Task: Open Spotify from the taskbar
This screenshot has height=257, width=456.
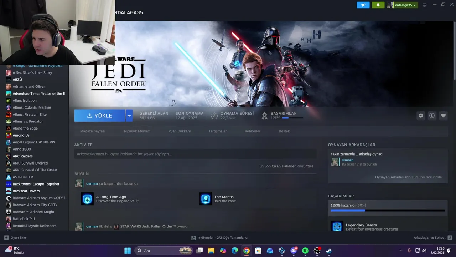Action: (x=305, y=251)
